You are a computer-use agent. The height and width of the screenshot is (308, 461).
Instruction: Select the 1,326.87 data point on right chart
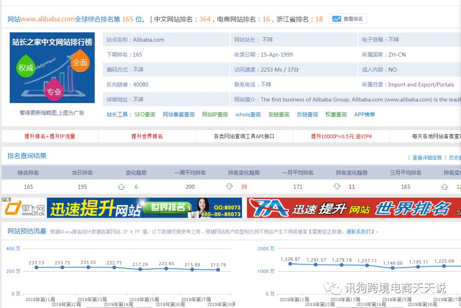290,264
